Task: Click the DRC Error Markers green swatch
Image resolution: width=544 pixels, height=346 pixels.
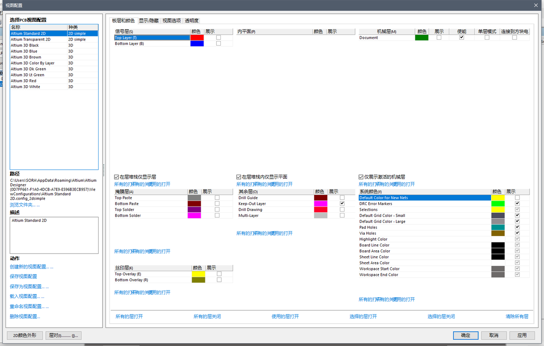Action: (498, 203)
